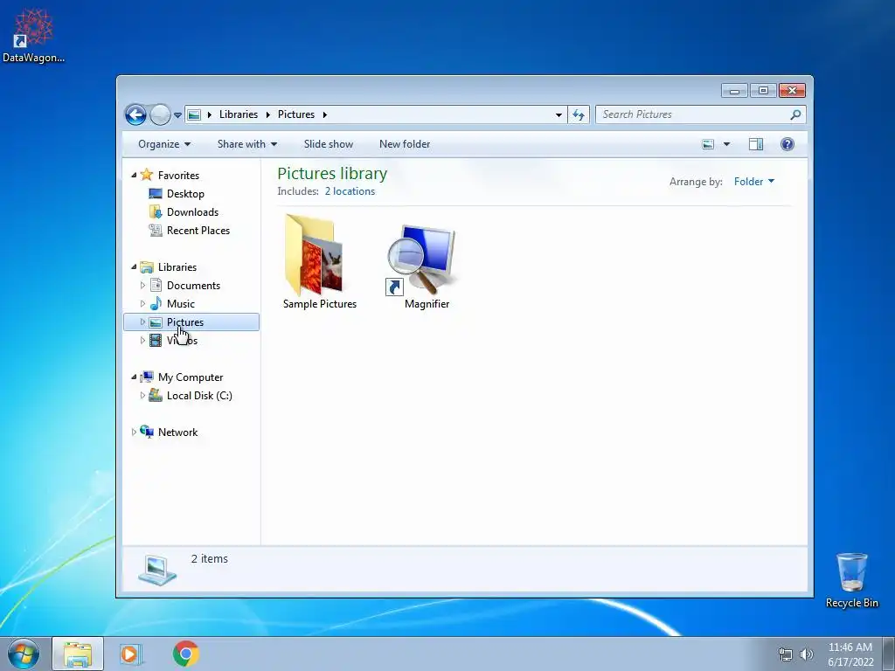Create a New folder from toolbar
This screenshot has width=895, height=671.
coord(405,144)
